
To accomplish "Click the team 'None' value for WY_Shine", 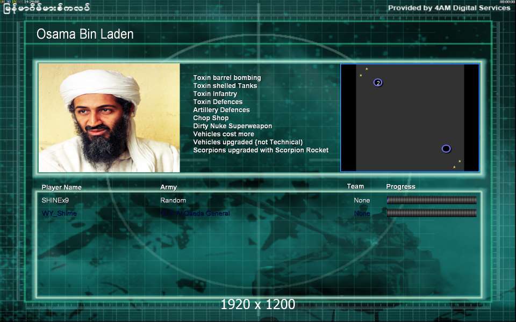I will point(362,213).
